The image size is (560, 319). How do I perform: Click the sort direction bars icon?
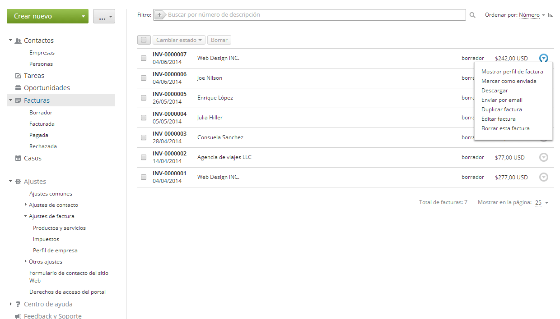pyautogui.click(x=551, y=15)
